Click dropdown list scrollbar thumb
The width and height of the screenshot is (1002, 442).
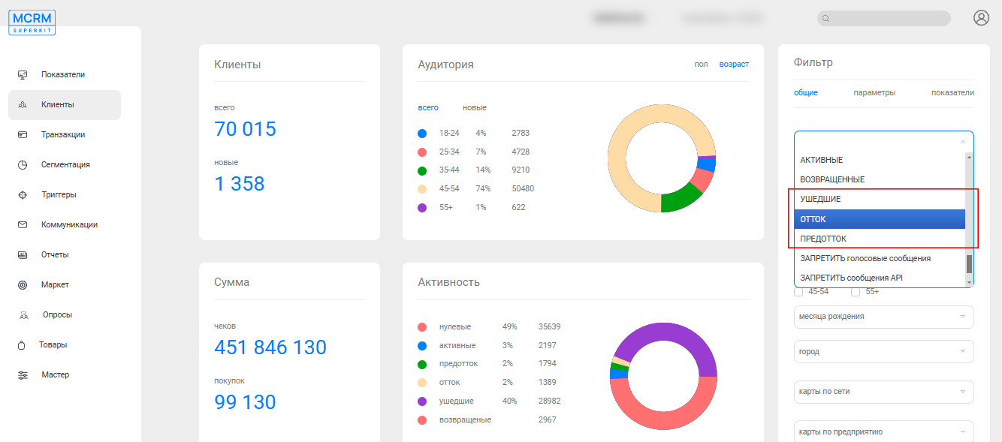969,264
